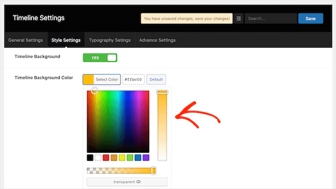Click inside the rainbow color spectrum area

pos(118,121)
